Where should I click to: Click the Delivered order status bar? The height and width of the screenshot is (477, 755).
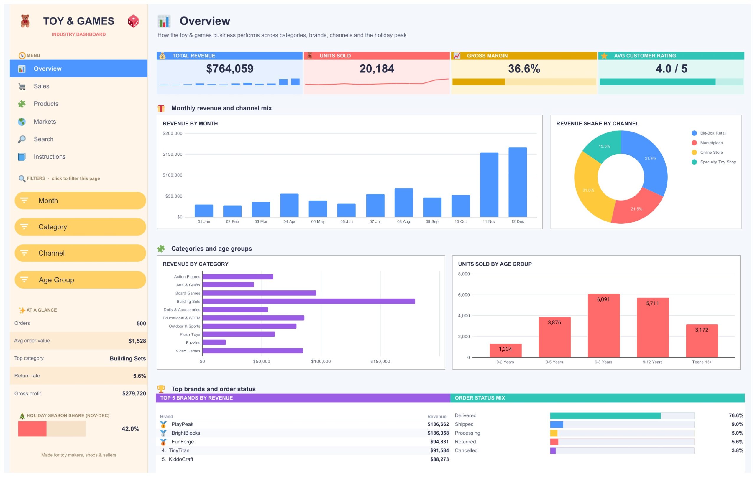click(x=622, y=415)
